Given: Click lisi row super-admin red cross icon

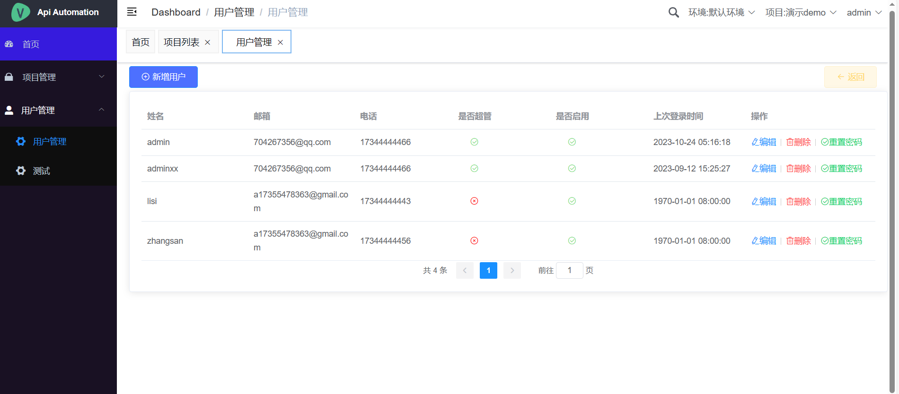Looking at the screenshot, I should click(x=474, y=201).
